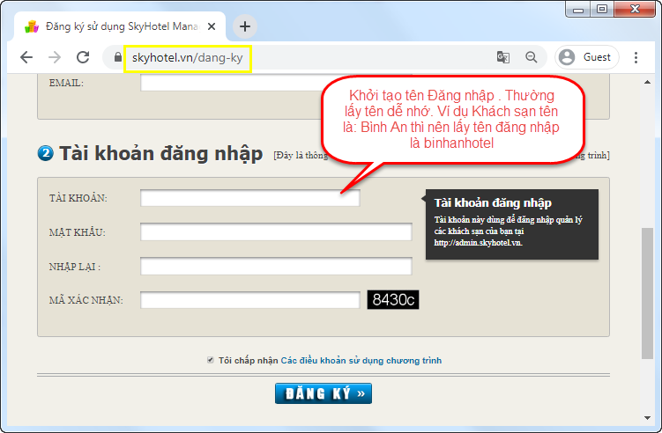This screenshot has height=433, width=662.
Task: Click the MÃ XÁC NHẬN input field
Action: coord(249,300)
